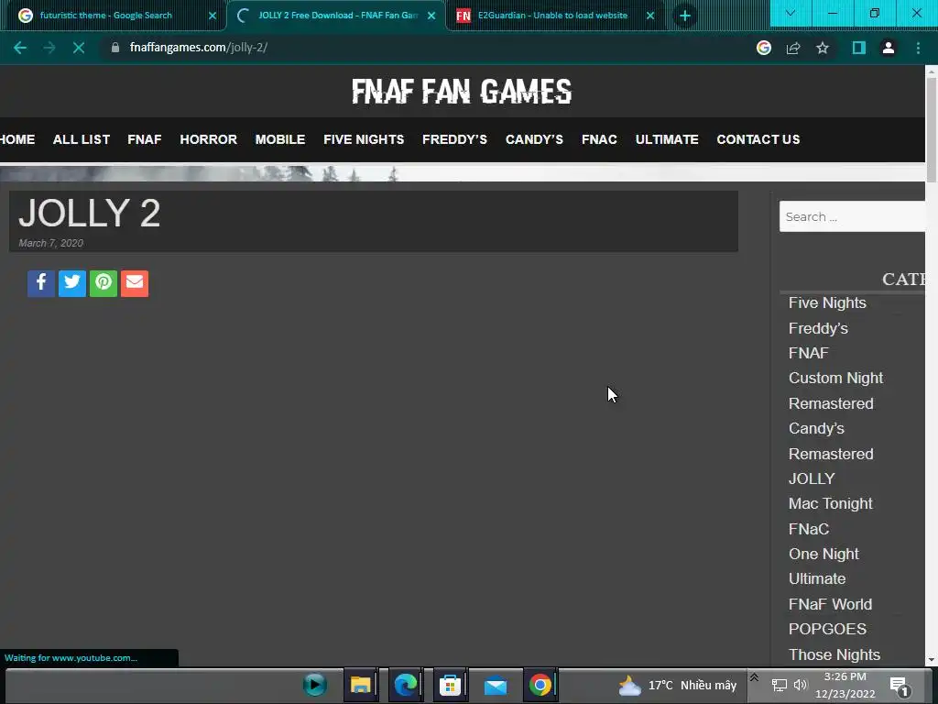The width and height of the screenshot is (938, 704).
Task: Open Mail app from taskbar
Action: (x=496, y=685)
